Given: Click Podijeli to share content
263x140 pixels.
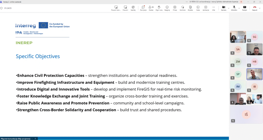Looking at the screenshot, I should pyautogui.click(x=245, y=8).
